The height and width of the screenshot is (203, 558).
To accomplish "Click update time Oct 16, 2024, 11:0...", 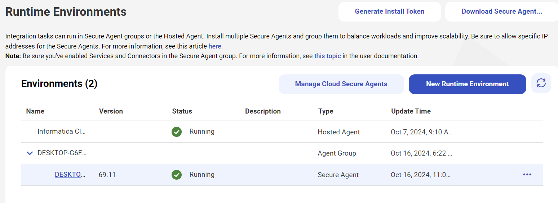I will pos(421,175).
